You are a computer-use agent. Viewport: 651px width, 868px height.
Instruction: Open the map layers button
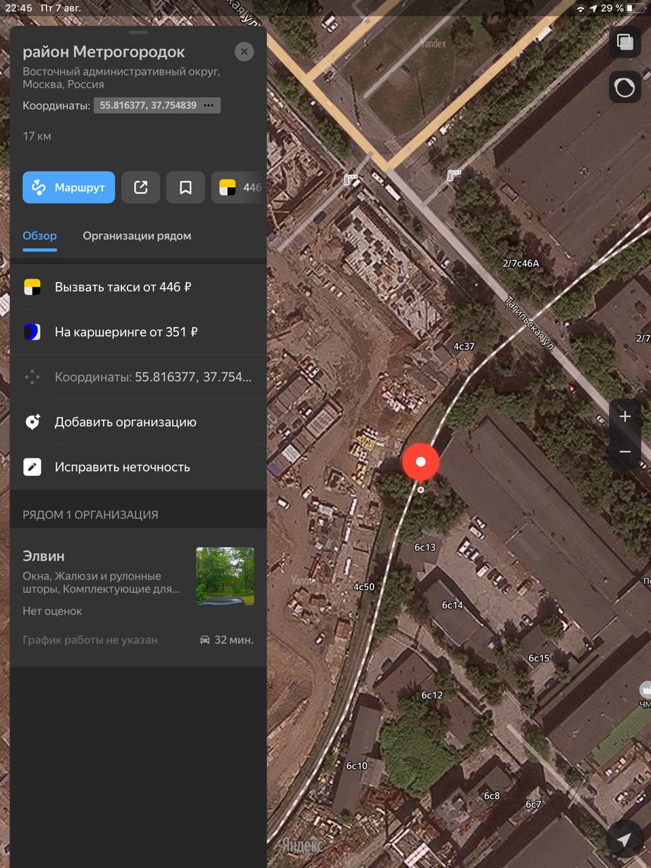pyautogui.click(x=625, y=43)
